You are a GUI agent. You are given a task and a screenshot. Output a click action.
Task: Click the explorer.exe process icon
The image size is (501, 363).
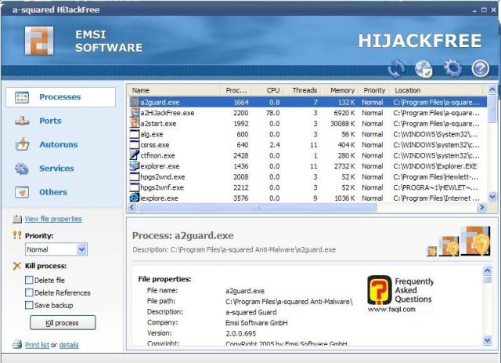click(x=134, y=166)
